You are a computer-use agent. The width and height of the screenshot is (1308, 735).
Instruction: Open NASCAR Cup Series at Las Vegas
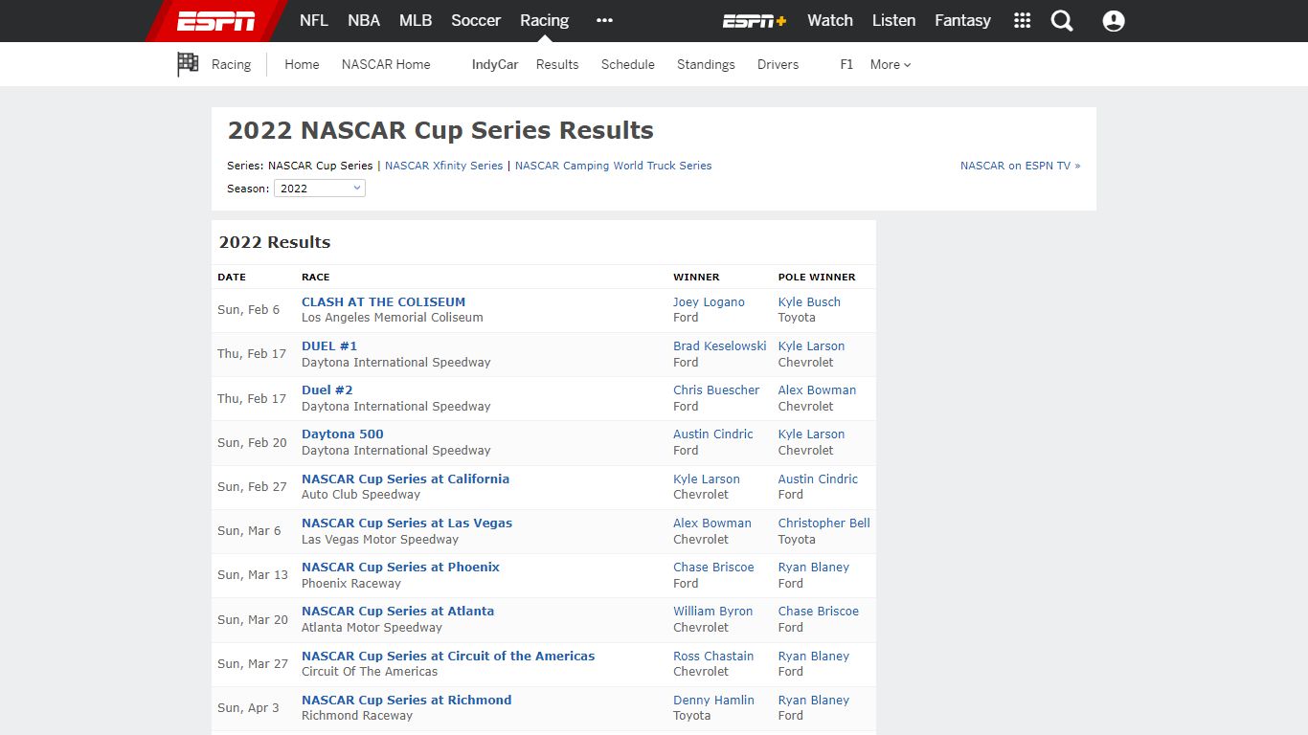(407, 523)
